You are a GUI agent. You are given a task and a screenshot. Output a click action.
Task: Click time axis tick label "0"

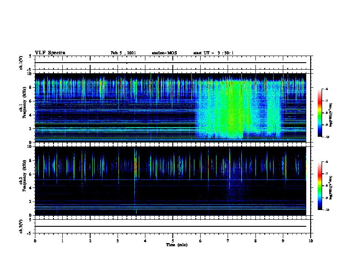(35, 241)
